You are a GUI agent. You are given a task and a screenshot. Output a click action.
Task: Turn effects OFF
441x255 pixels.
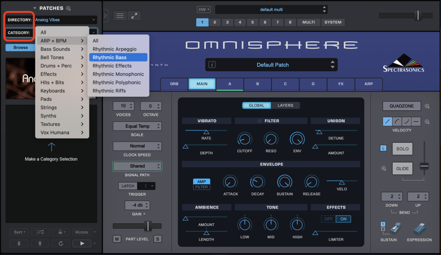coord(329,219)
